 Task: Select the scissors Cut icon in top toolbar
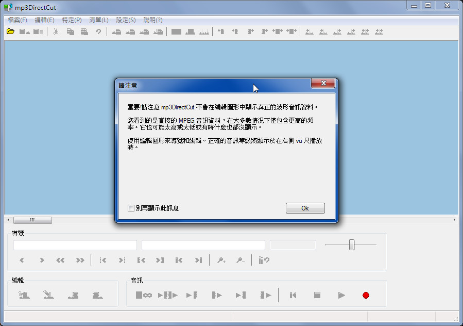click(x=56, y=31)
